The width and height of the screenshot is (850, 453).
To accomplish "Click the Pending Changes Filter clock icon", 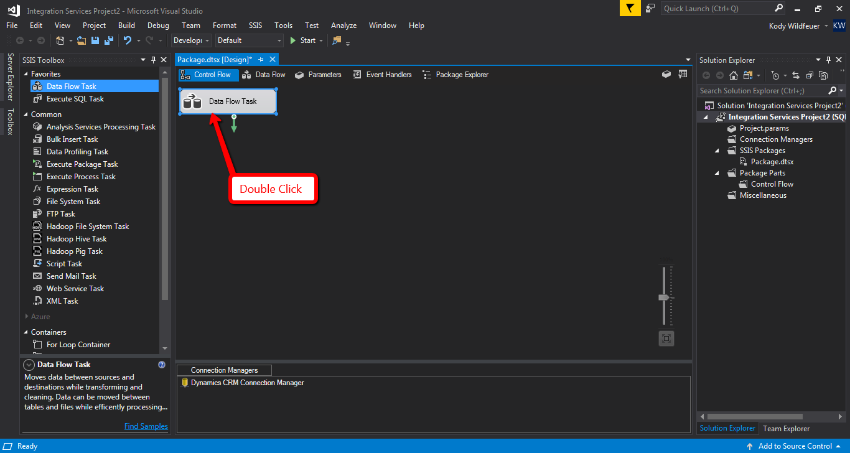I will click(x=775, y=75).
